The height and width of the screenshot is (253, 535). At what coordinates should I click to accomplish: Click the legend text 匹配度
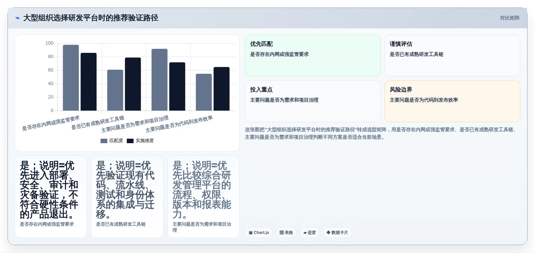[x=116, y=141]
